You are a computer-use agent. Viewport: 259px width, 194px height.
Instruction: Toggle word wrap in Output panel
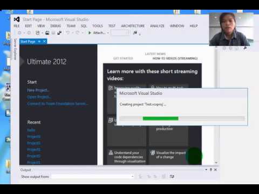[172, 176]
